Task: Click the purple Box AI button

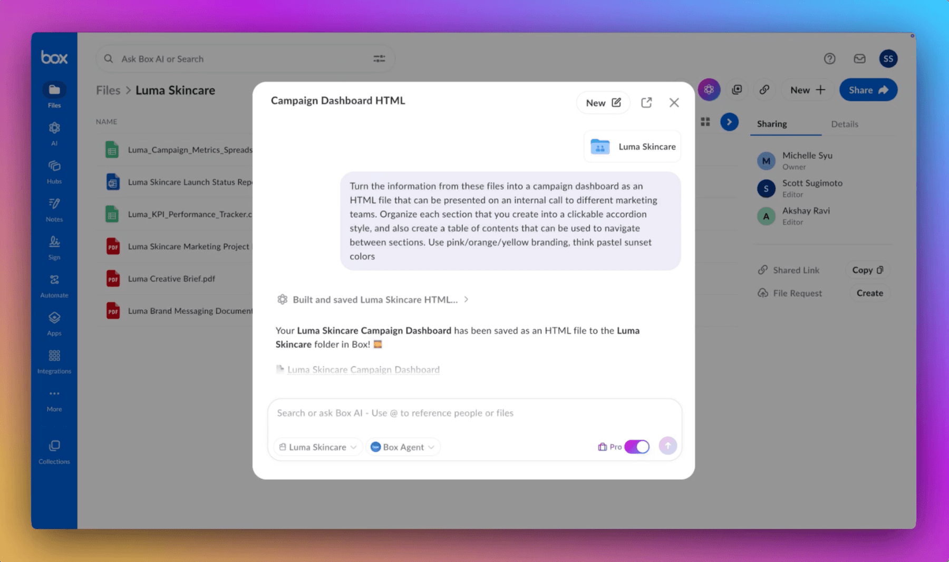Action: (x=709, y=90)
